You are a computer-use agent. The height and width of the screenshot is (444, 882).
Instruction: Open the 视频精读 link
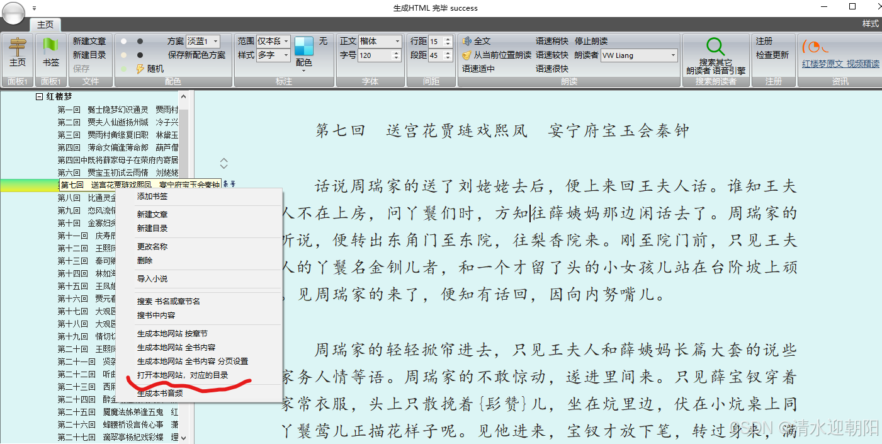pyautogui.click(x=863, y=64)
